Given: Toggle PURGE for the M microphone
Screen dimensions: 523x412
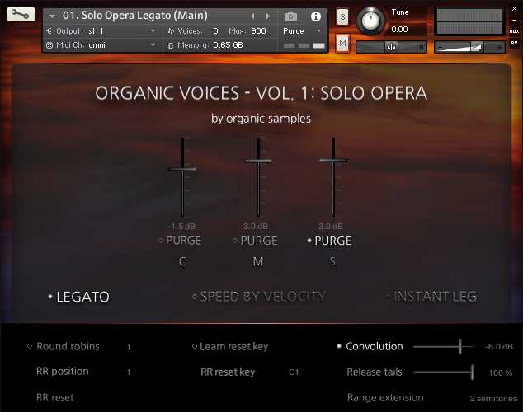Looking at the screenshot, I should click(x=255, y=241).
